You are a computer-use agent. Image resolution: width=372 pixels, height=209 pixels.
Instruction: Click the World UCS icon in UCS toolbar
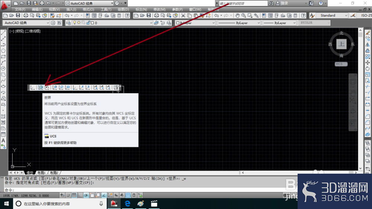point(41,87)
